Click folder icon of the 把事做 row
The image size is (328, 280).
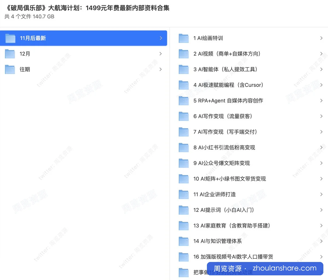(184, 272)
